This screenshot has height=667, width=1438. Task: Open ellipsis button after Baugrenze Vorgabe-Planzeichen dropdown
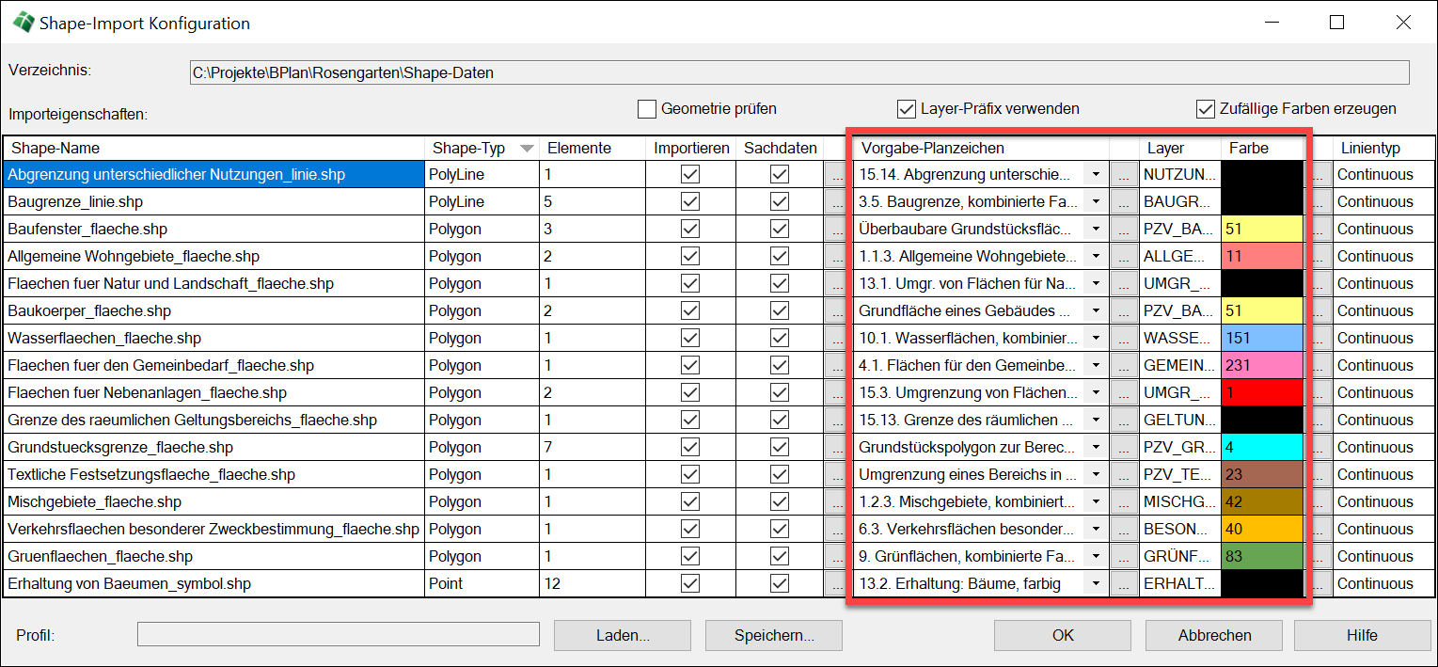pyautogui.click(x=1121, y=201)
